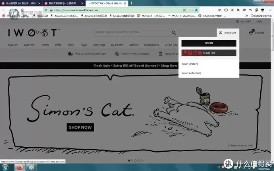Select the fifth carousel dot

point(141,161)
